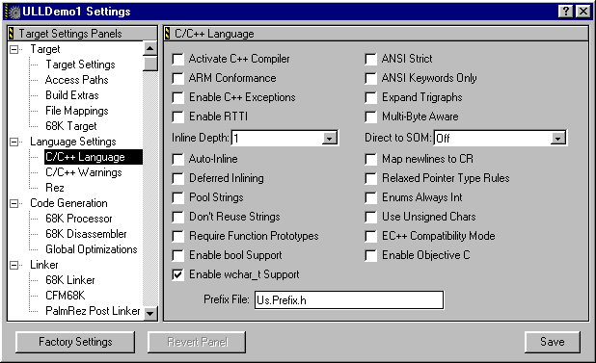Image resolution: width=596 pixels, height=363 pixels.
Task: Open C/C++ Warnings panel
Action: [x=84, y=172]
